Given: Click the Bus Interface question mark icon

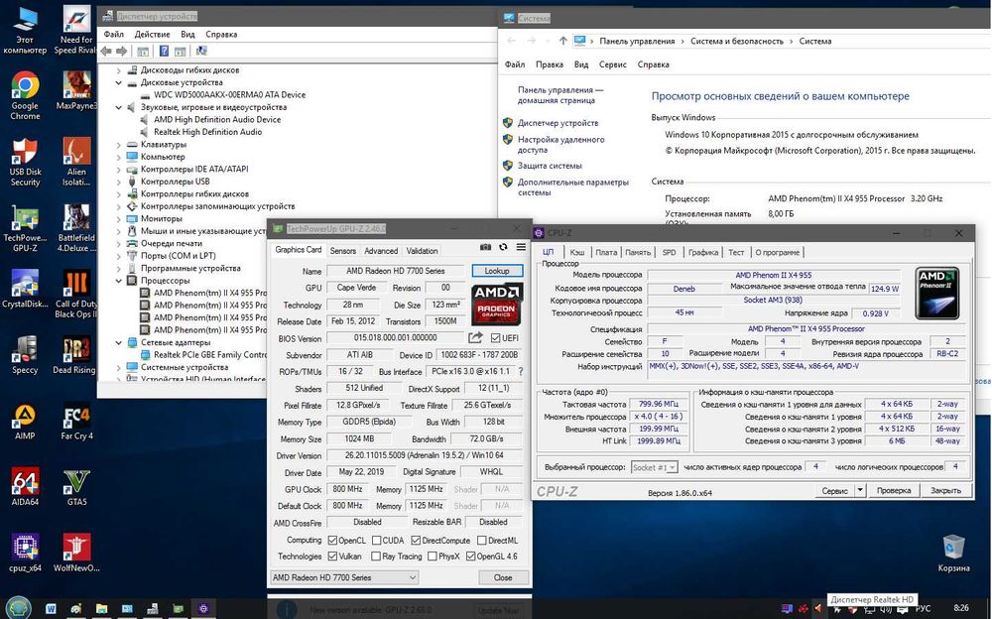Looking at the screenshot, I should (521, 372).
